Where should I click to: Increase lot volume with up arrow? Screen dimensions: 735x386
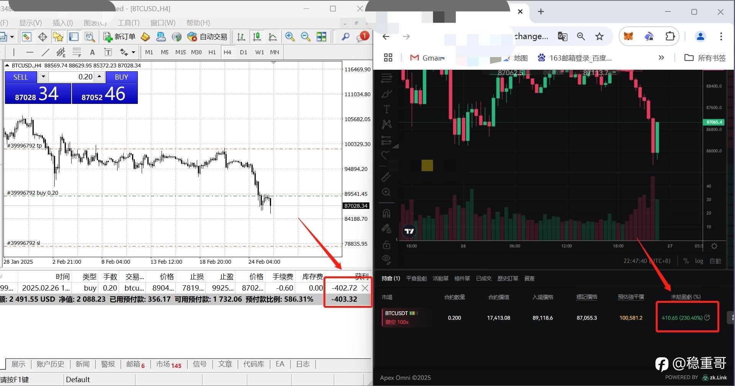pyautogui.click(x=100, y=77)
